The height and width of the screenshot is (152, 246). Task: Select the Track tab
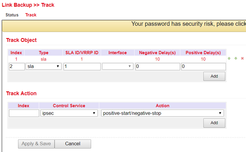[31, 15]
